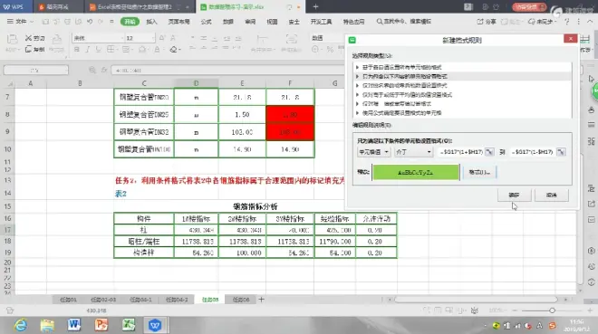Viewport: 598px width, 334px height.
Task: Click the green AaBbCcYyZz preview swatch
Action: [416, 173]
